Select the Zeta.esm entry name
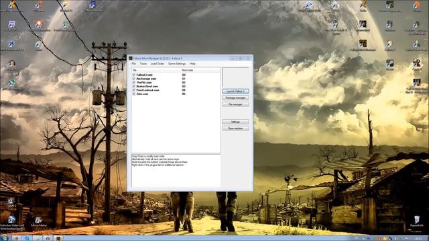 [x=142, y=94]
